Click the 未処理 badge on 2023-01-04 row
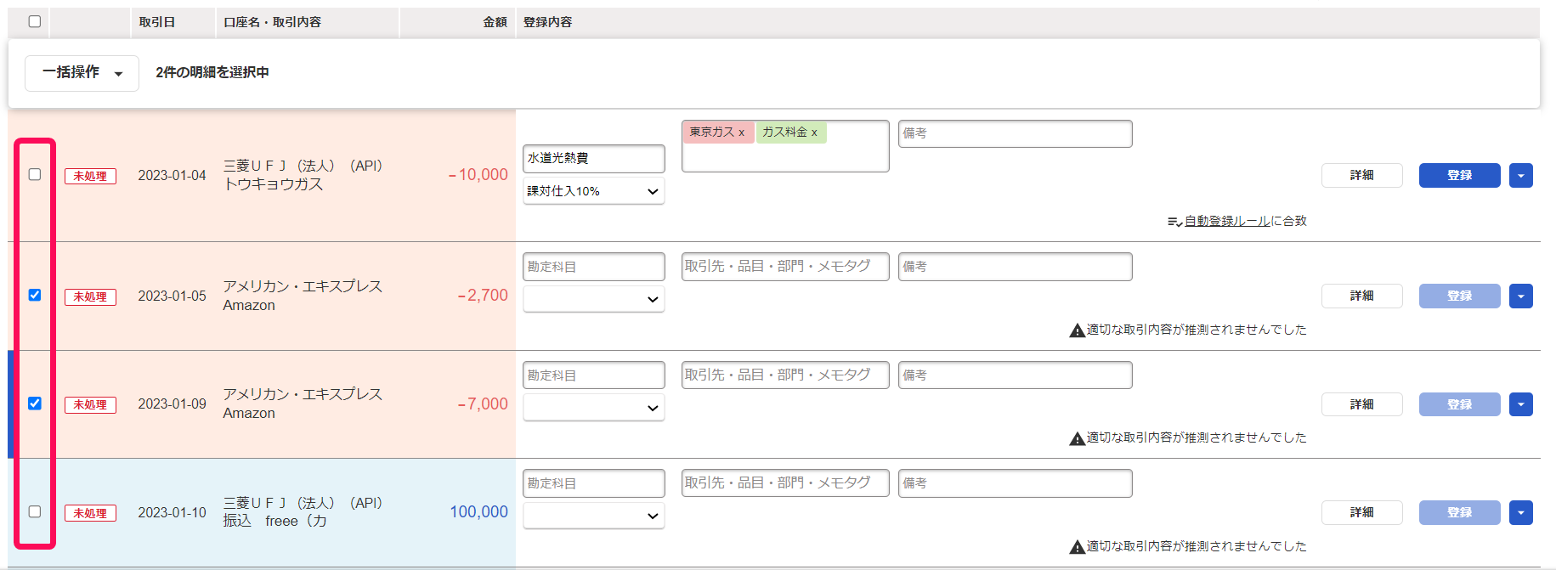The image size is (1556, 570). [x=90, y=177]
